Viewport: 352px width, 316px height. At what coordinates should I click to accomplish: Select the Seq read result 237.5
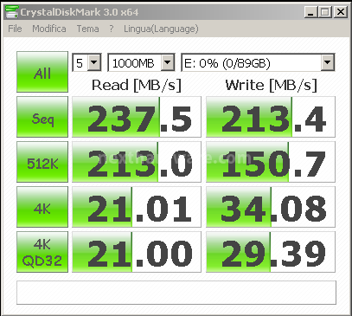tap(137, 117)
